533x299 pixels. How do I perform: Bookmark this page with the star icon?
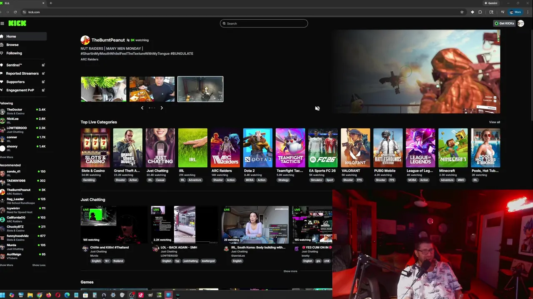pyautogui.click(x=462, y=12)
